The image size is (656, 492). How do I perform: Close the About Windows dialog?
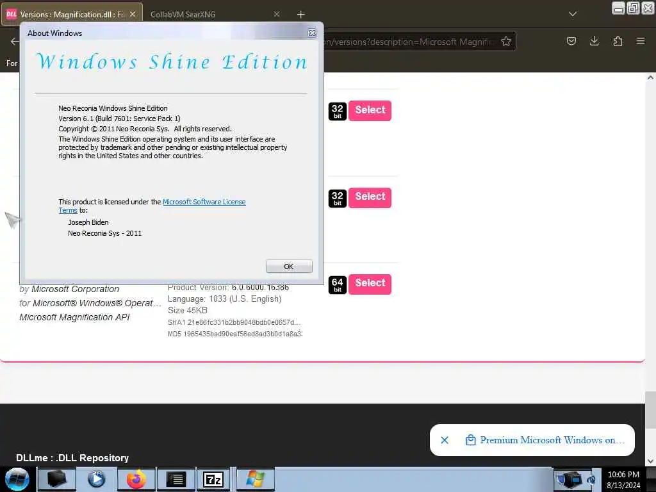[312, 33]
